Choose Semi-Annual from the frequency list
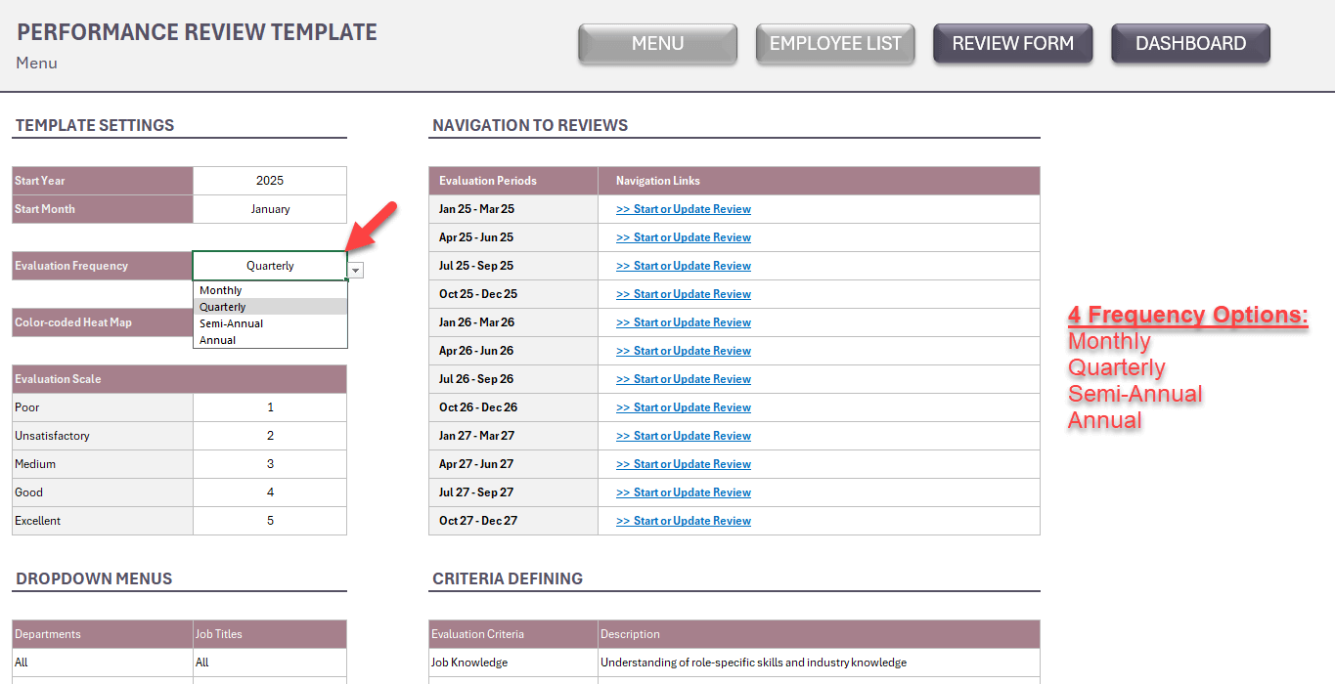 tap(270, 323)
